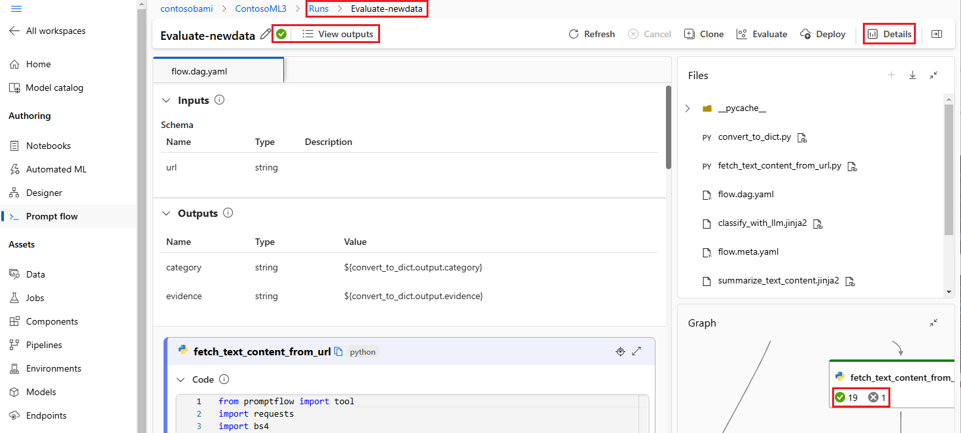
Task: Expand fetch_text_content_from_url node to fullscreen
Action: tap(637, 351)
